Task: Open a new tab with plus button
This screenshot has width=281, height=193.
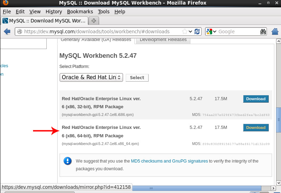Action: tap(94, 21)
